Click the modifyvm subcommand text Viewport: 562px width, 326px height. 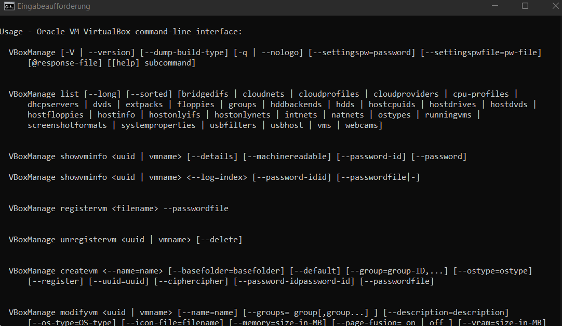click(x=79, y=312)
